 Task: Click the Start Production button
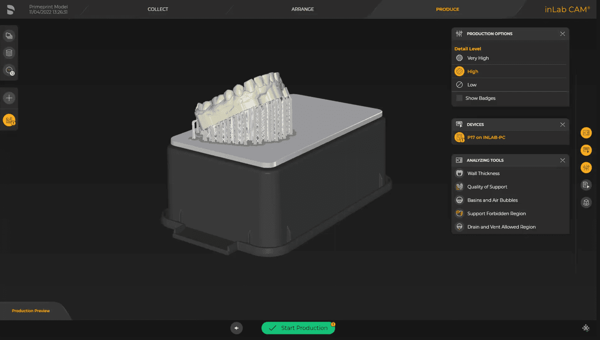(x=298, y=328)
